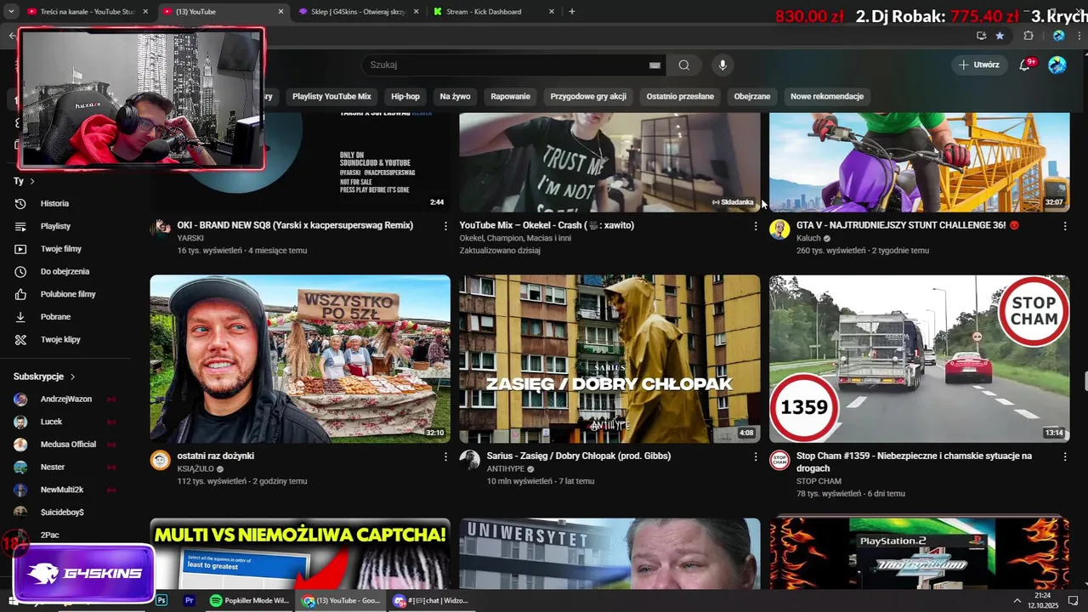The image size is (1088, 612).
Task: Play Stop Cham #1359 video thumbnail
Action: (x=919, y=359)
